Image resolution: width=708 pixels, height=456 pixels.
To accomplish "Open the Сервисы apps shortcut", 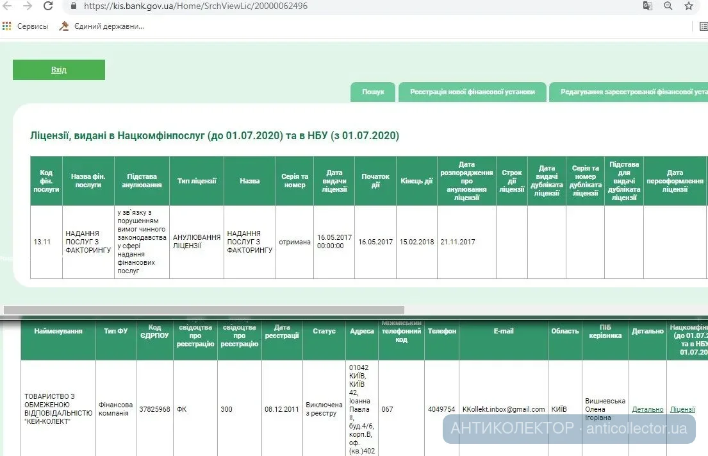I will (x=26, y=26).
